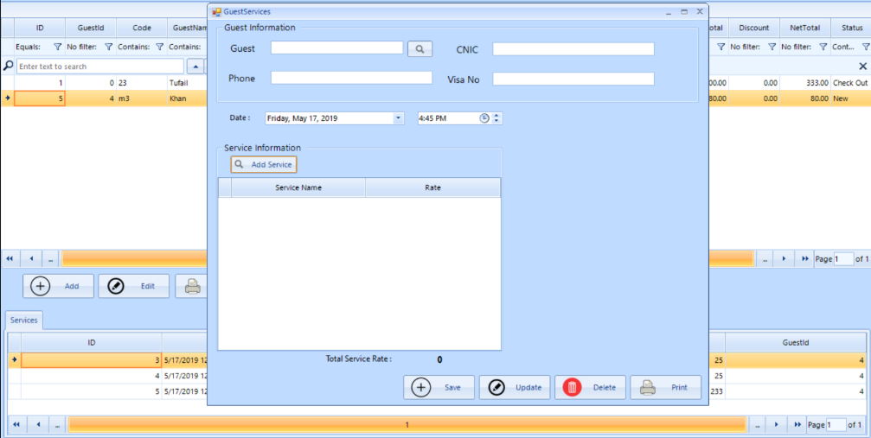
Task: Click the red Delete trash button
Action: tap(591, 388)
